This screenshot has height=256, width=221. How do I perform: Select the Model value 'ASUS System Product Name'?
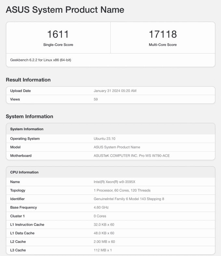click(x=117, y=147)
